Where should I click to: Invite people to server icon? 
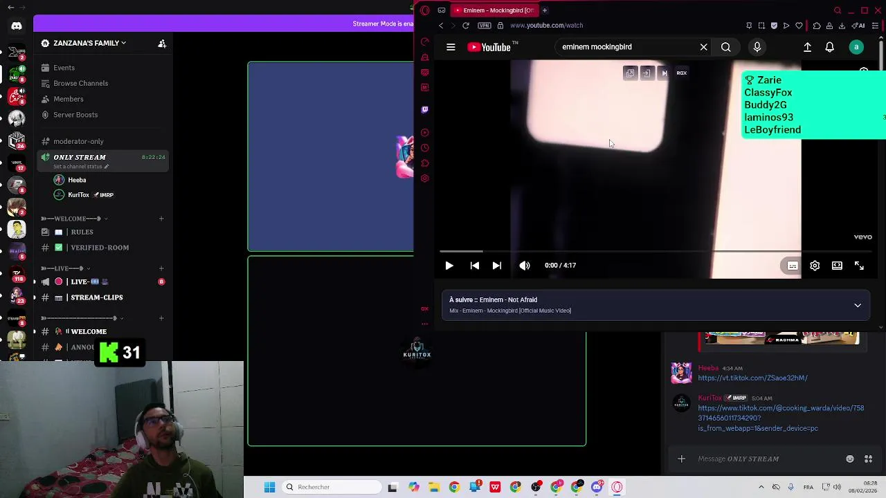point(162,43)
